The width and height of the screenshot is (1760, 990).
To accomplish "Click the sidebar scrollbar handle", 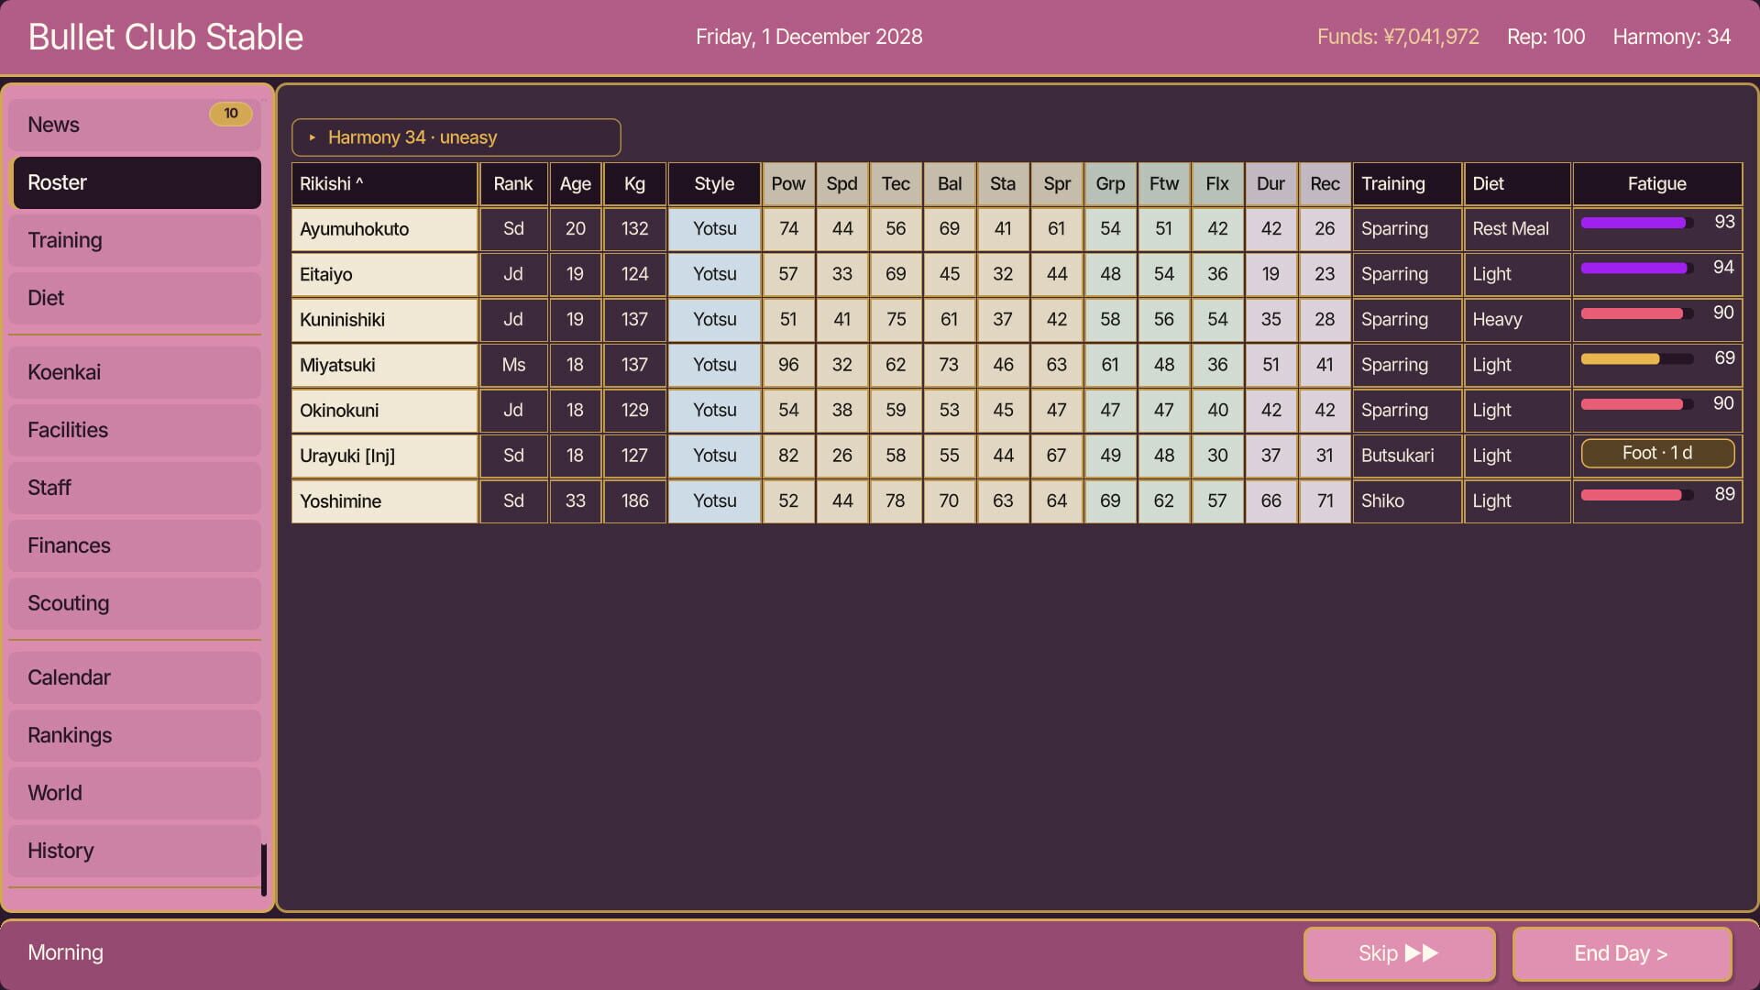I will point(264,870).
